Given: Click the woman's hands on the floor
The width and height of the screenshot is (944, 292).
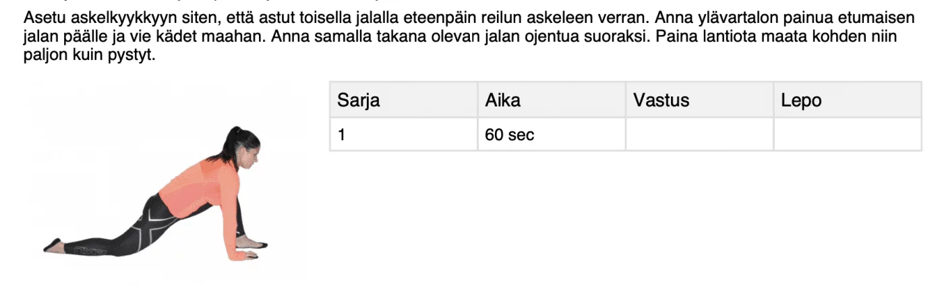Looking at the screenshot, I should (x=249, y=251).
